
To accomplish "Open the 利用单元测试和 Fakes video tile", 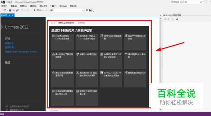I will click(x=63, y=42).
